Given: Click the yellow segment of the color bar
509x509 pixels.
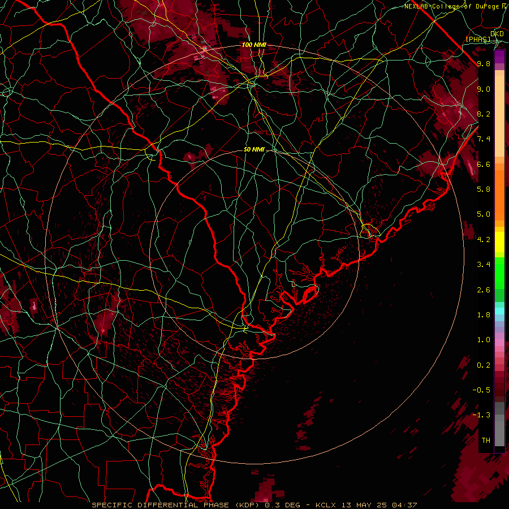Looking at the screenshot, I should [x=499, y=242].
